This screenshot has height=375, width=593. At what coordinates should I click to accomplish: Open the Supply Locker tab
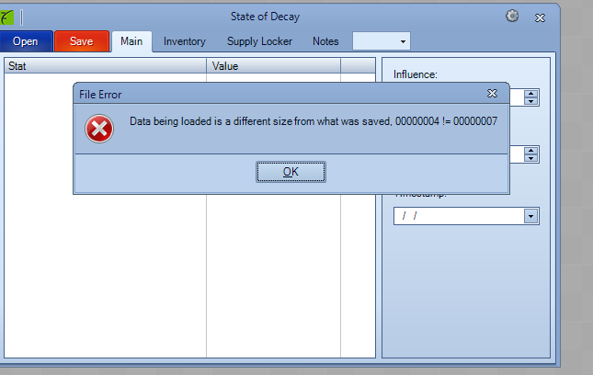[258, 41]
